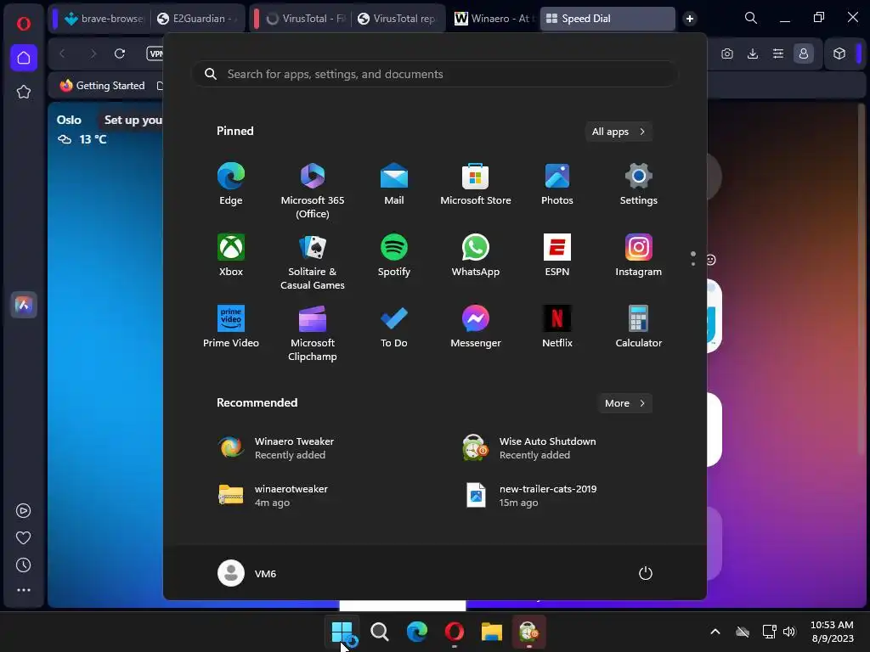Screen dimensions: 870x652
Task: Switch to VirusTotal - File tab
Action: [305, 19]
